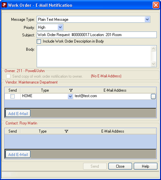Close the E-Mail Notification window

(x=156, y=5)
